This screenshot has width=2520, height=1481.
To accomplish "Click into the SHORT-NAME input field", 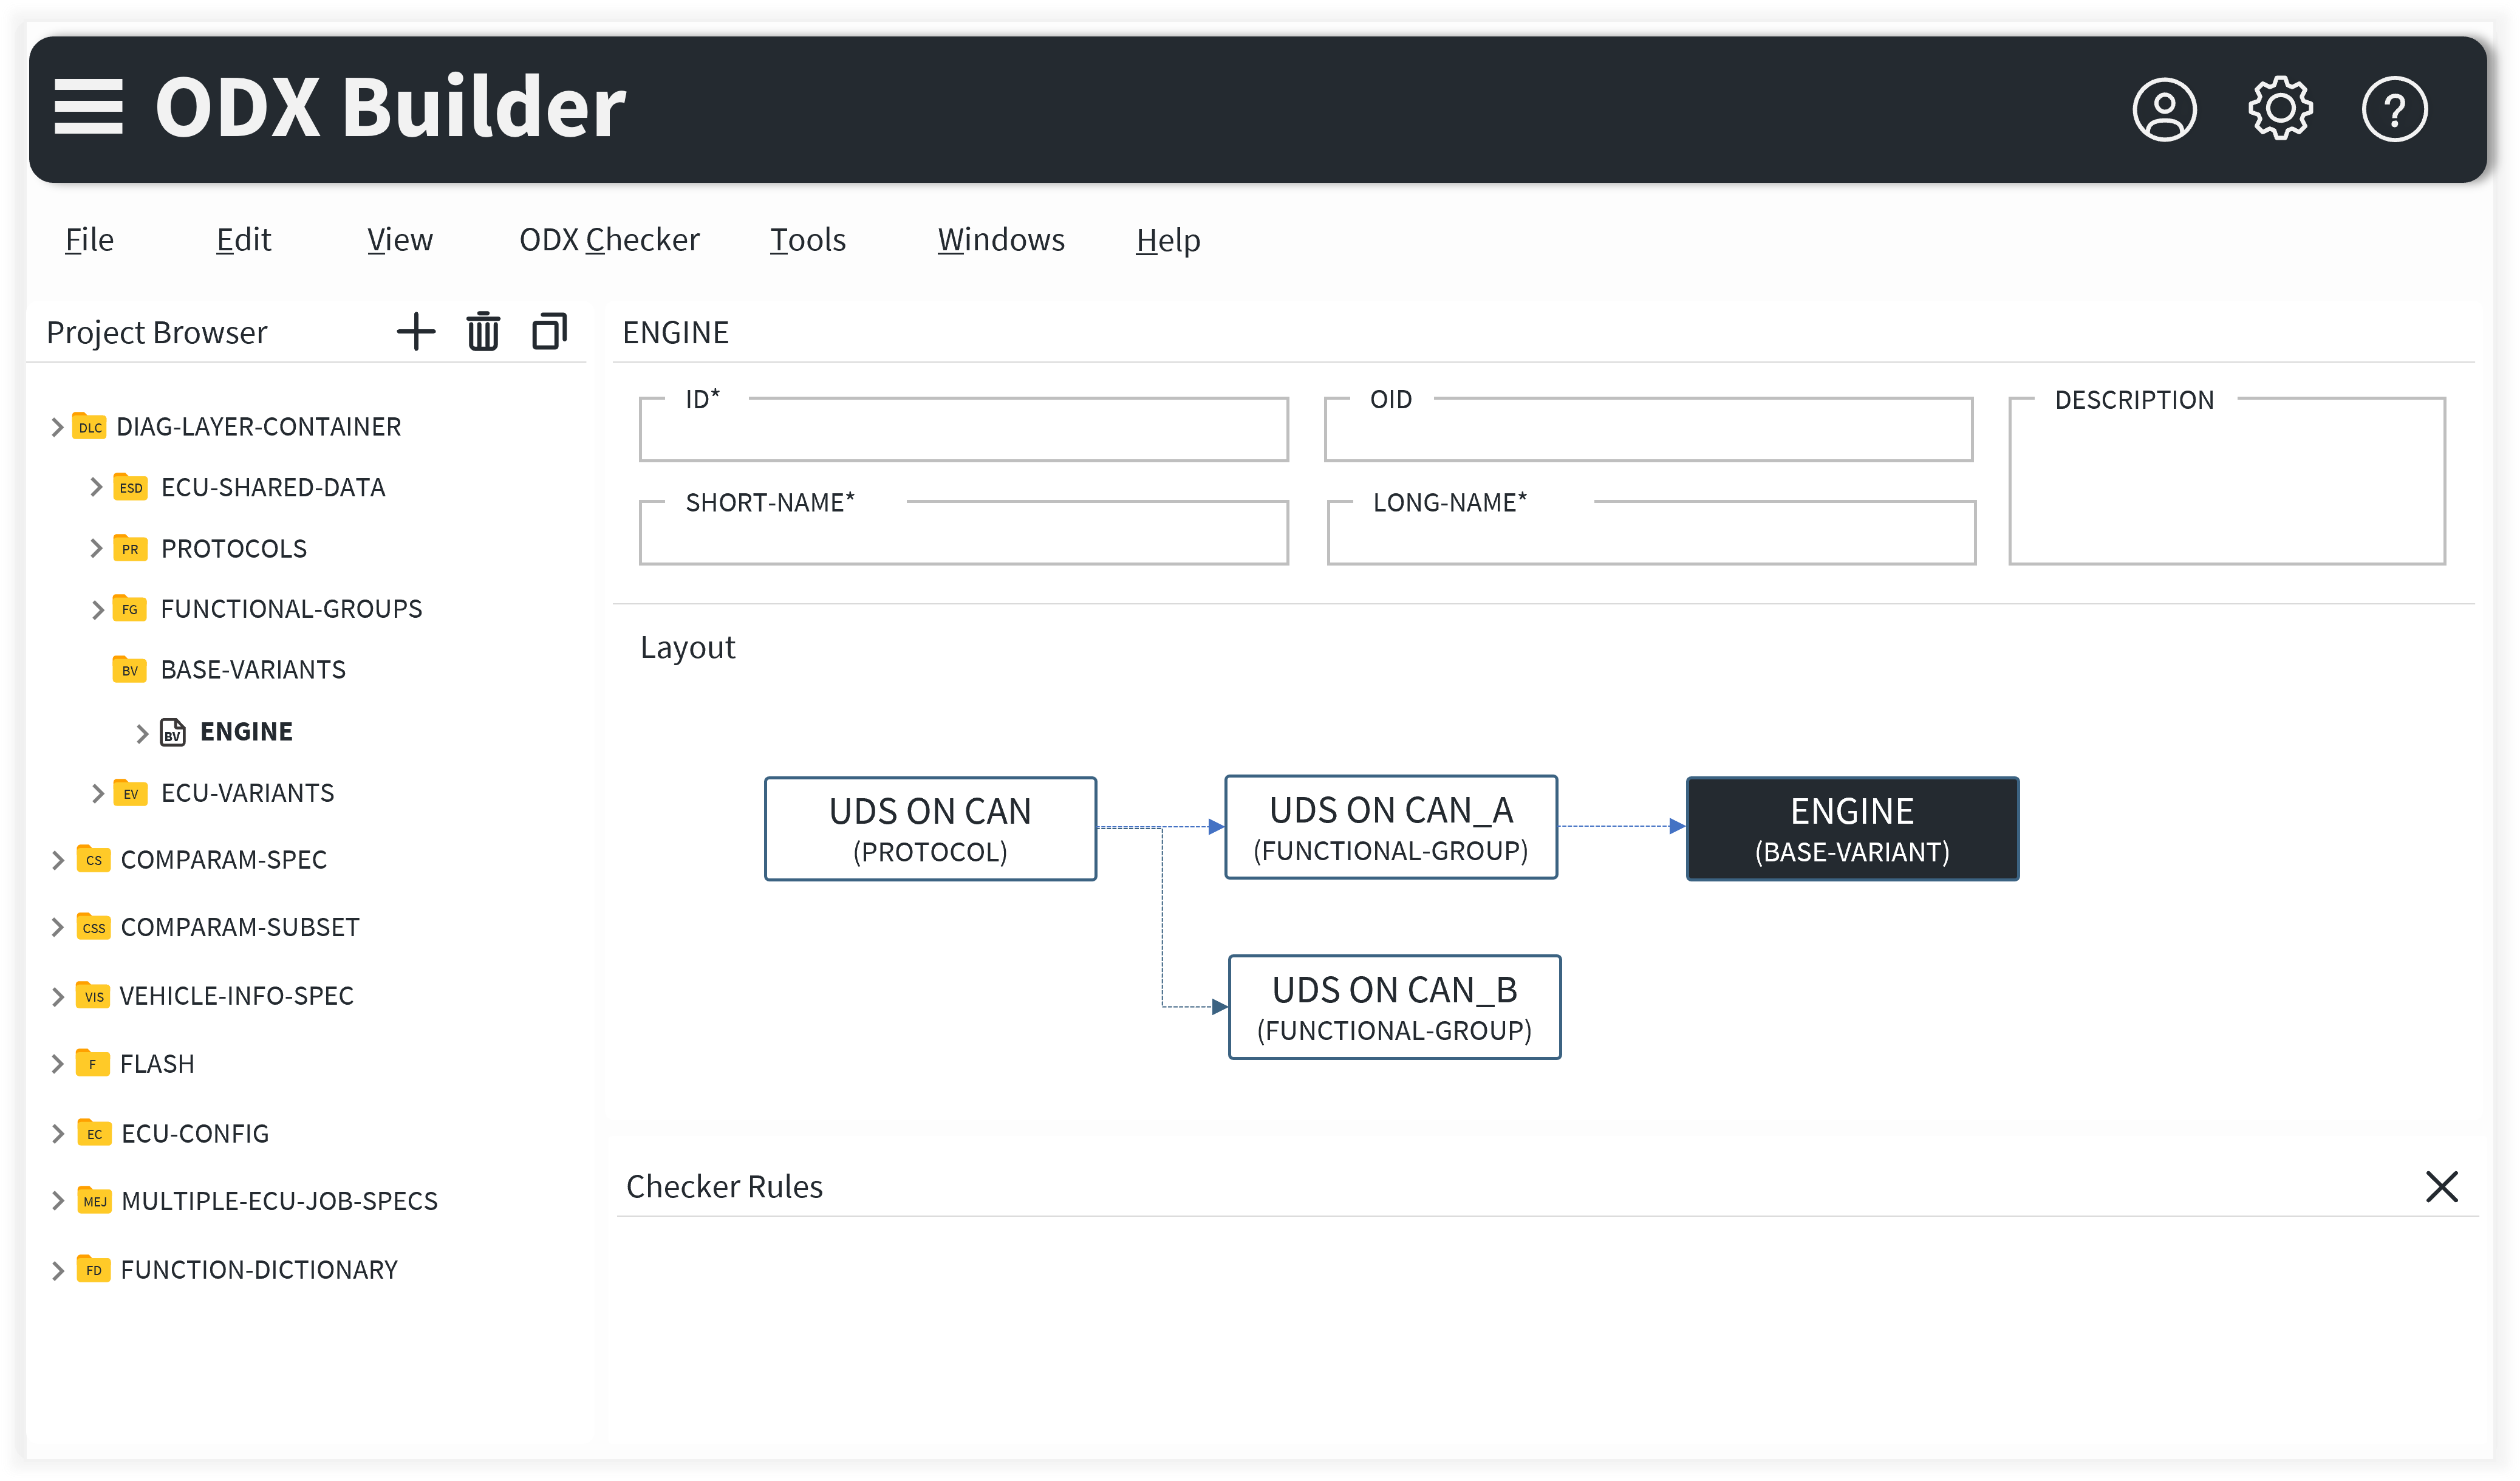I will [x=963, y=540].
